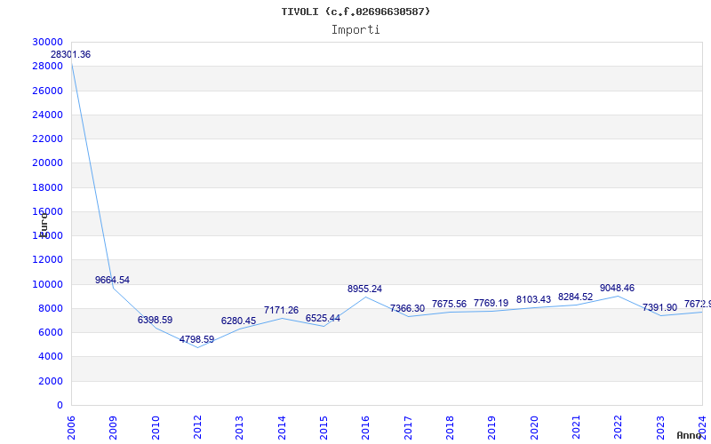Click the y-axis value 2000
711x444 pixels.
click(x=51, y=381)
